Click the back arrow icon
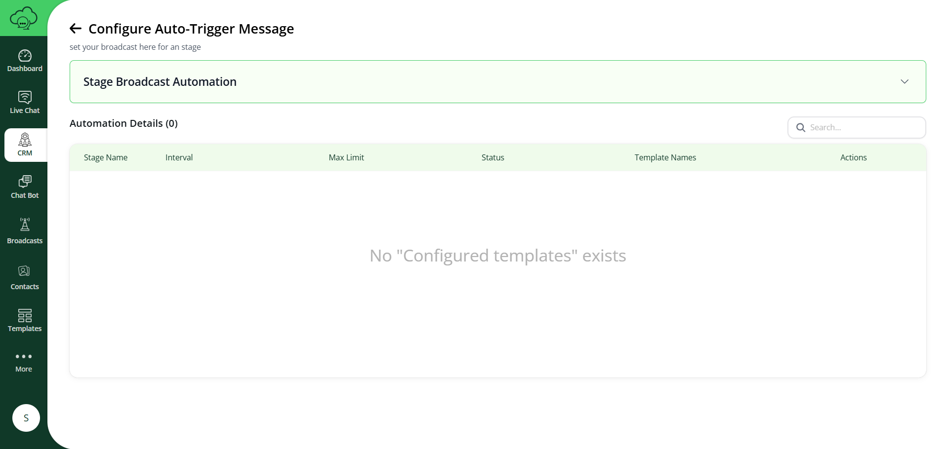The width and height of the screenshot is (948, 449). tap(76, 29)
